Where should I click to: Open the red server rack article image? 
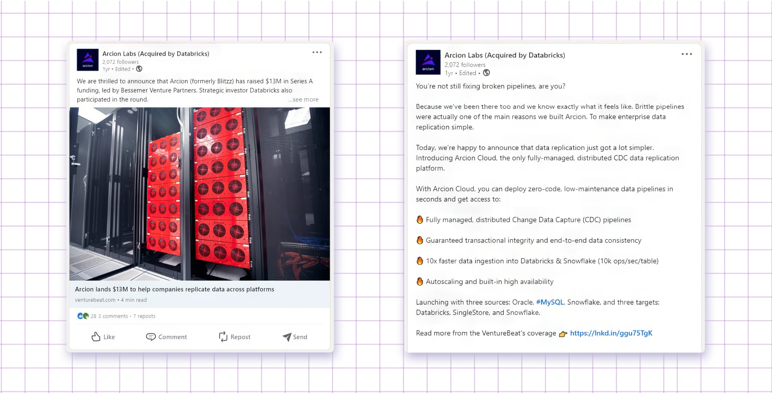[x=199, y=194]
